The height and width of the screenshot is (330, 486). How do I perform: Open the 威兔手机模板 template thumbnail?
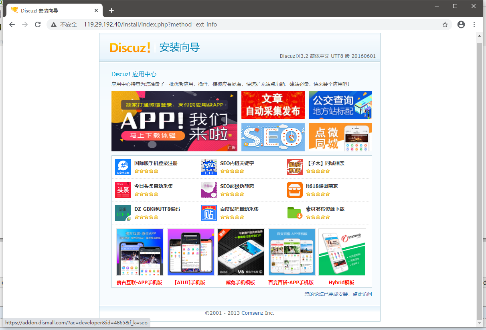241,252
